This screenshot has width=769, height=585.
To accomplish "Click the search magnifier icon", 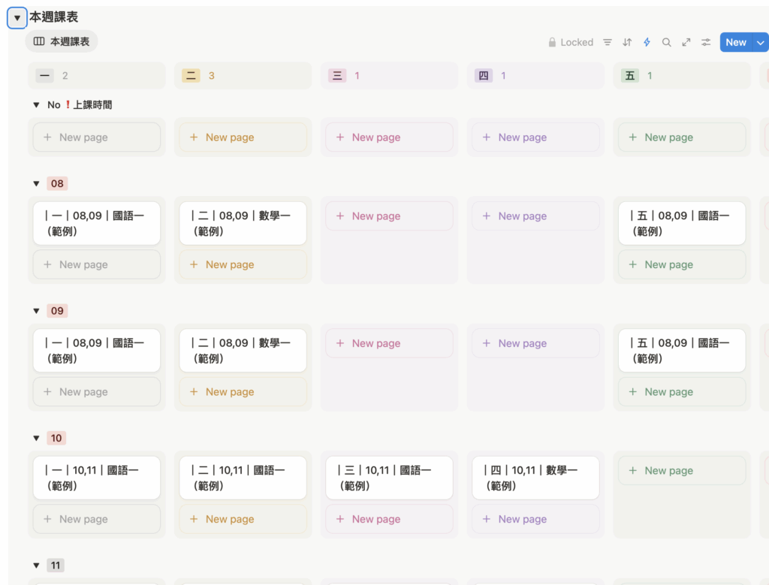I will click(x=666, y=42).
